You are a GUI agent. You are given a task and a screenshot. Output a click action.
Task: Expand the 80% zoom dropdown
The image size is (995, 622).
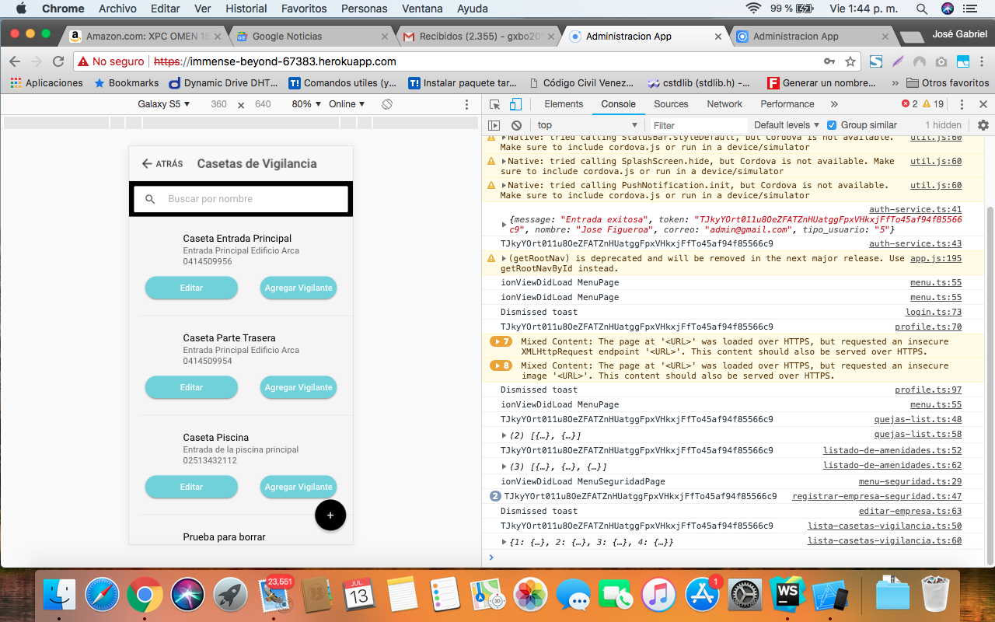[x=305, y=104]
